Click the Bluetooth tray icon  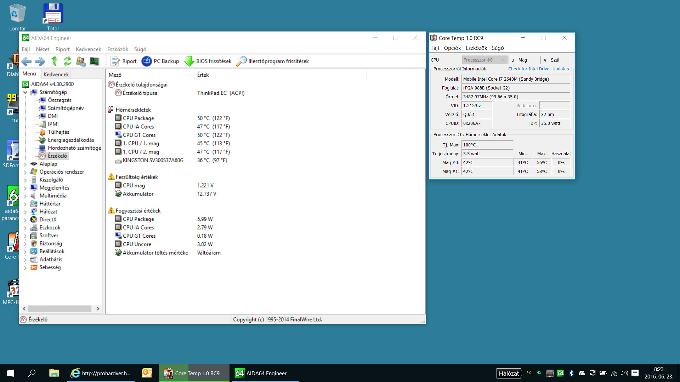(571, 373)
